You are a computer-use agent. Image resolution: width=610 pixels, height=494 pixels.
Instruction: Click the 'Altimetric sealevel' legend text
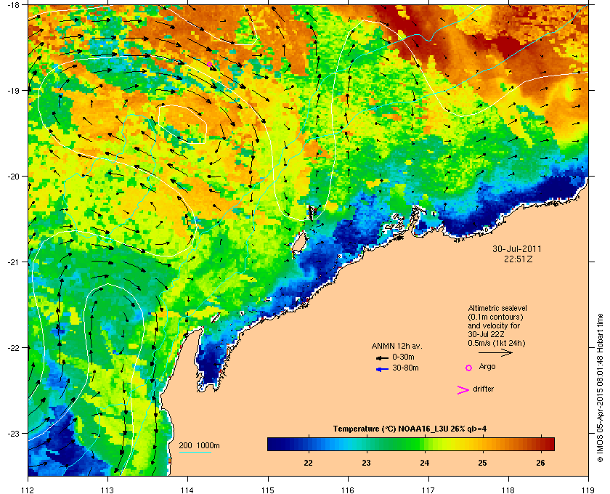click(x=497, y=308)
